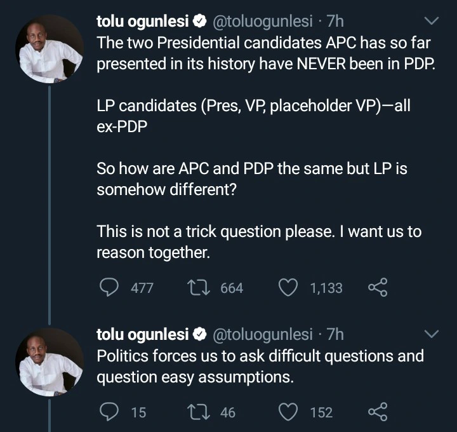457x432 pixels.
Task: Open the @toluogunlesi handle on first tweet
Action: click(262, 22)
